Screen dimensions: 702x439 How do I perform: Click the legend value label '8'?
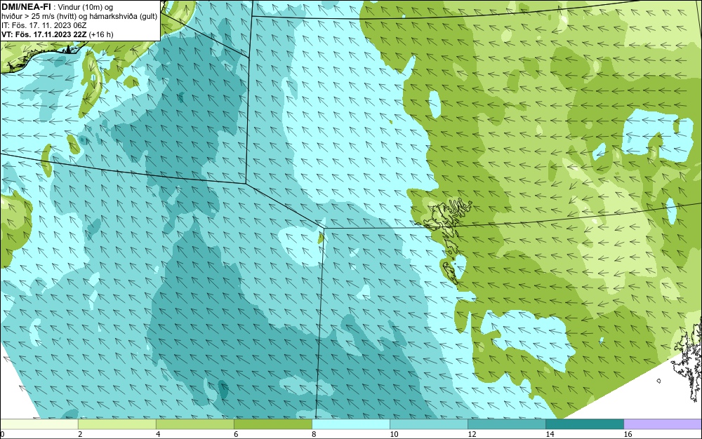click(314, 434)
